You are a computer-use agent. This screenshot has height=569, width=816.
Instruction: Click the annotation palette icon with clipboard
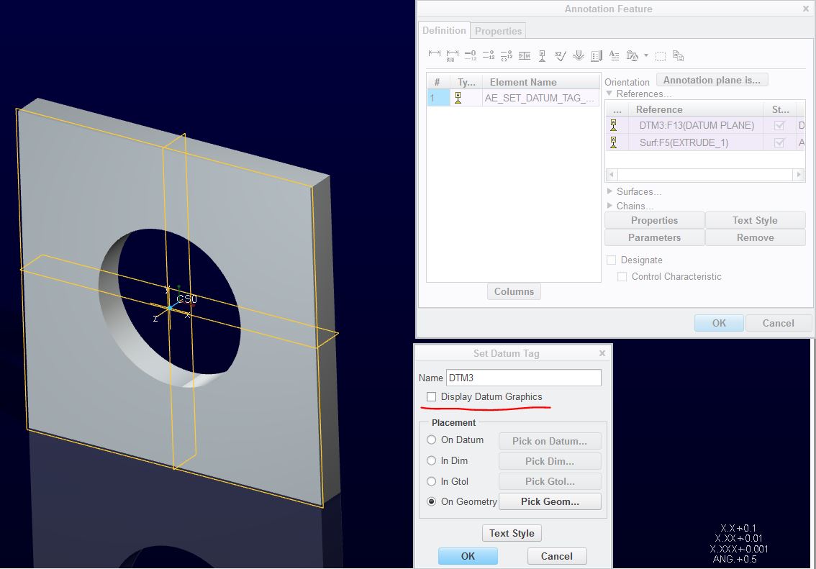(x=633, y=55)
